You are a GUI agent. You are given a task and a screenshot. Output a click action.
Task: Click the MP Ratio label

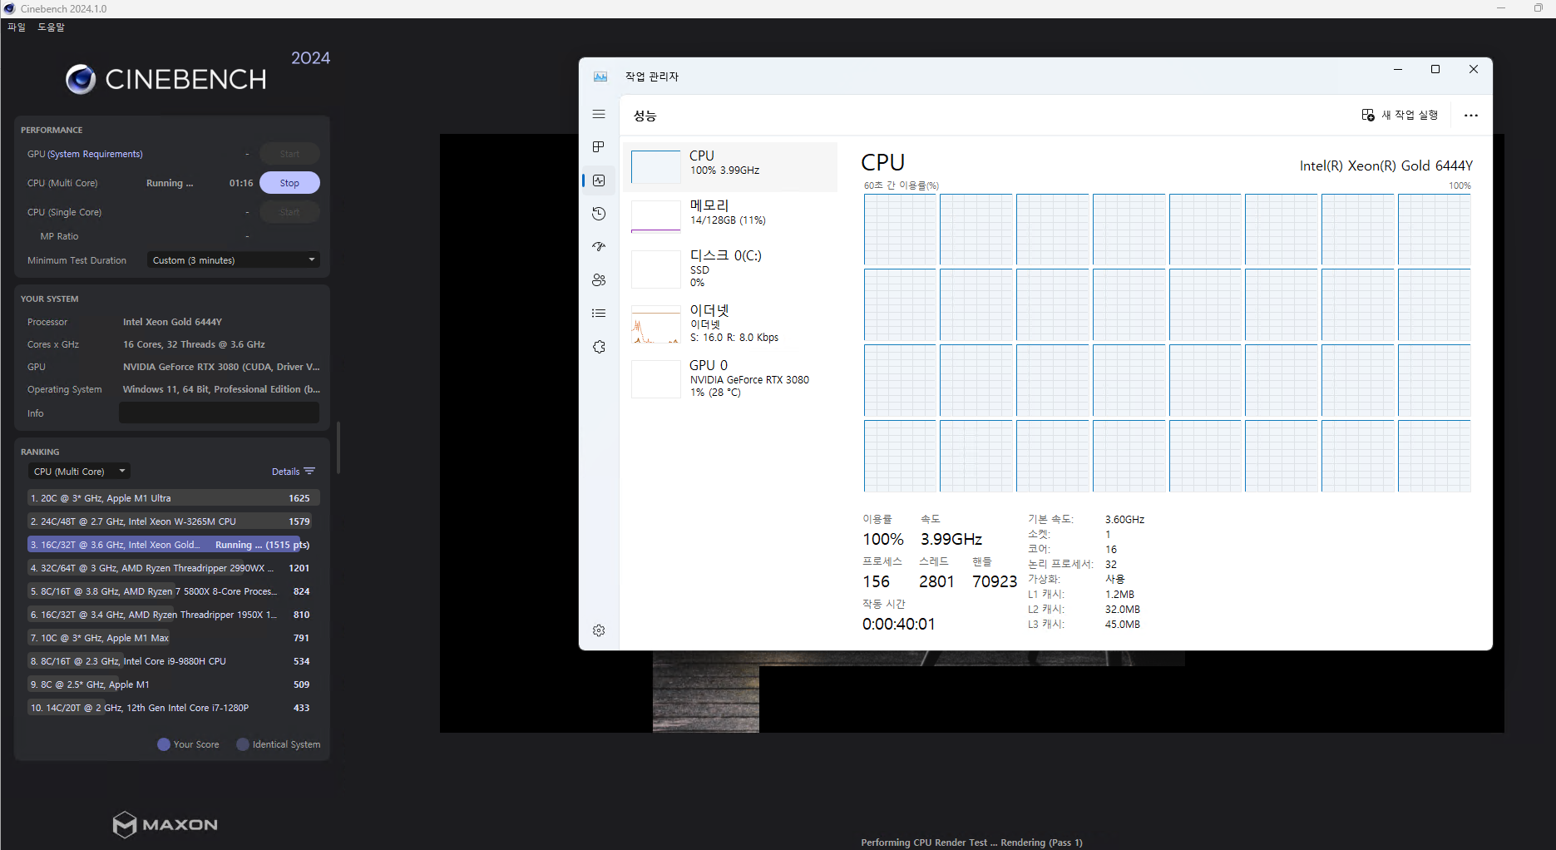[59, 236]
